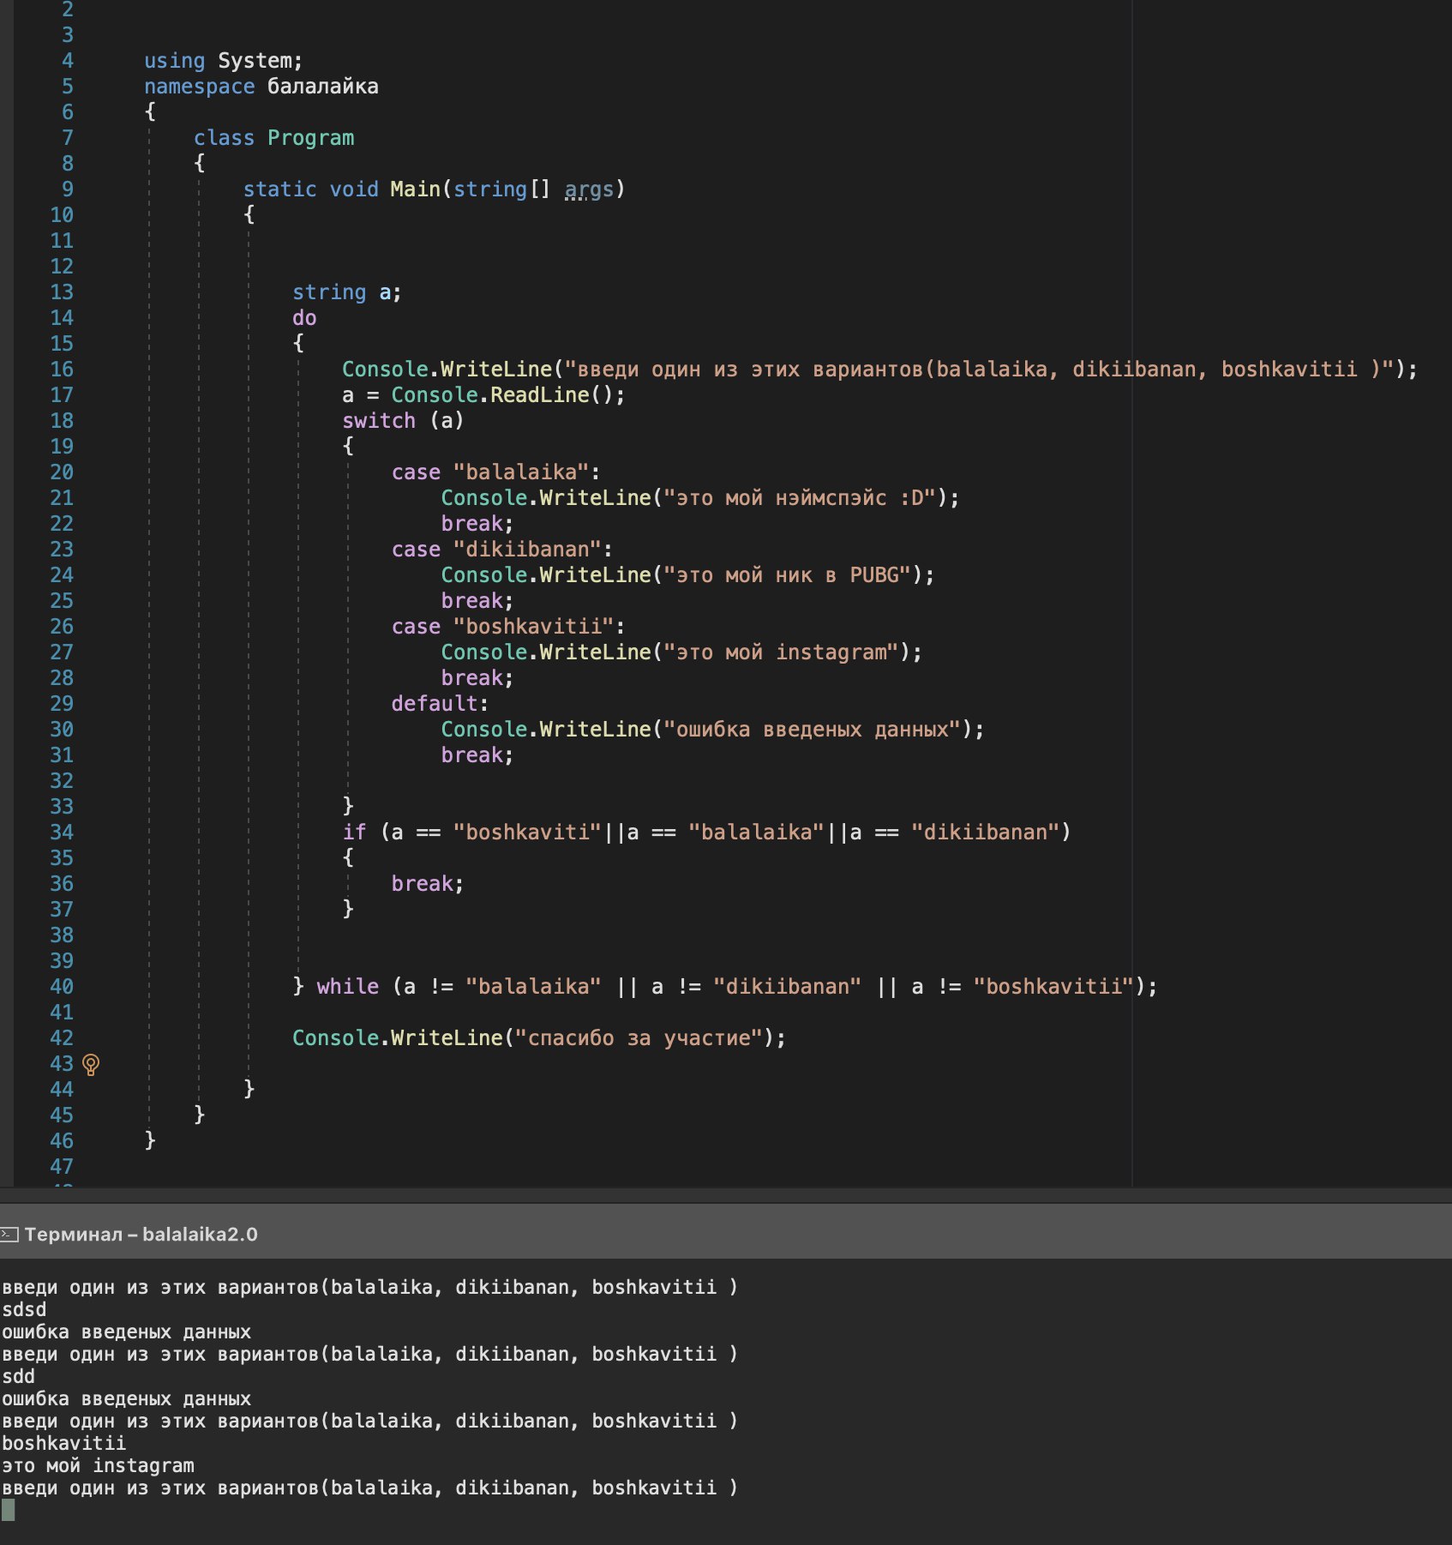Click the string "это мой instagram" in code
Screen dimensions: 1452x1545
click(x=781, y=652)
